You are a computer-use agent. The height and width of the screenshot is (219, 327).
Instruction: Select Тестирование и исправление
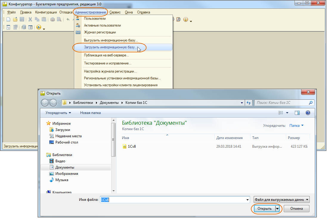(123, 63)
